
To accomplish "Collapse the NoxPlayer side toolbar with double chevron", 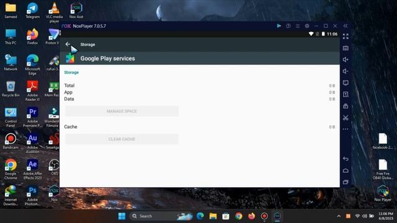I will click(x=346, y=26).
